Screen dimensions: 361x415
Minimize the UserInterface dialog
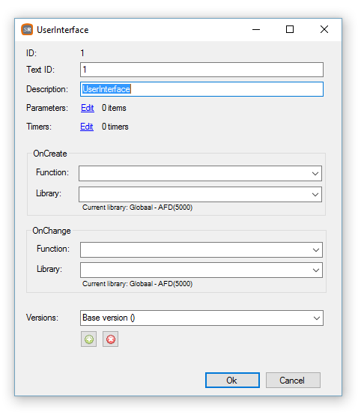pyautogui.click(x=256, y=29)
